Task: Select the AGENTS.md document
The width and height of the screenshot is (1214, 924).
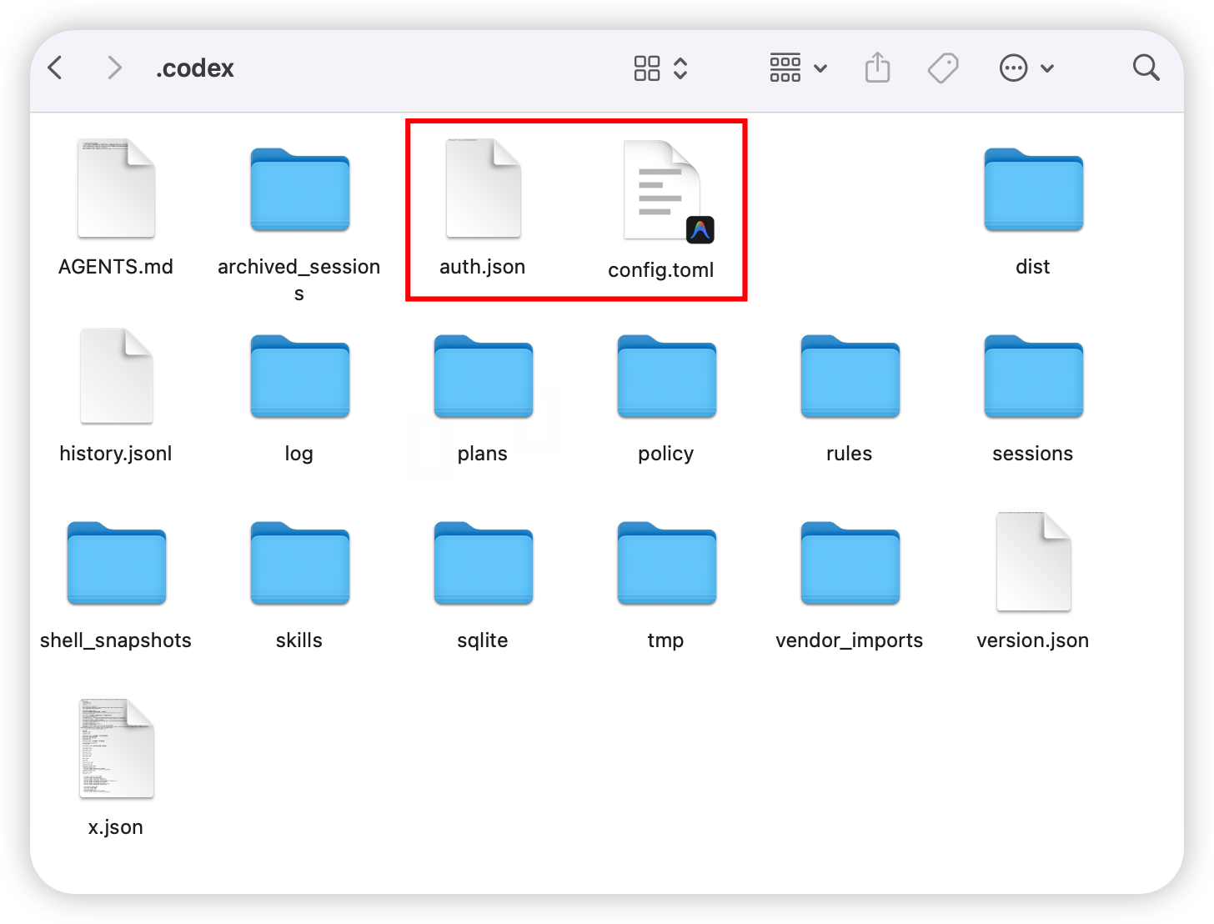Action: [116, 188]
